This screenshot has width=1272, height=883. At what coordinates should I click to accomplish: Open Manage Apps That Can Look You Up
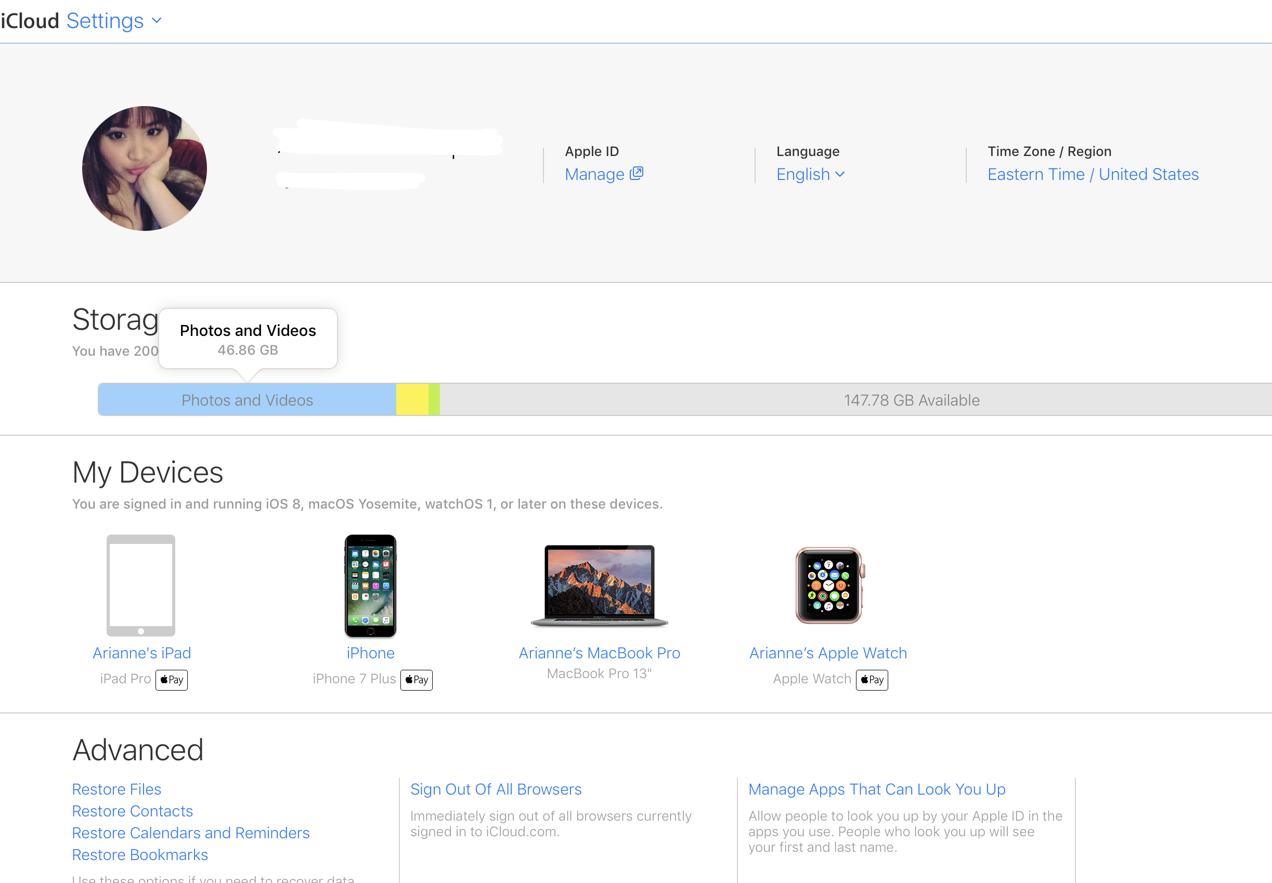876,789
